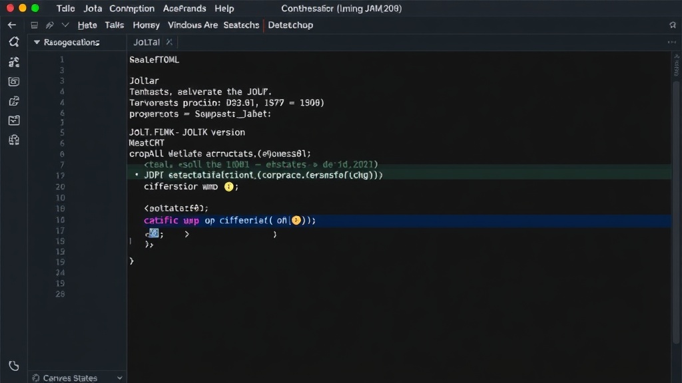The image size is (682, 383).
Task: Click the back arrow in toolbar
Action: point(12,25)
